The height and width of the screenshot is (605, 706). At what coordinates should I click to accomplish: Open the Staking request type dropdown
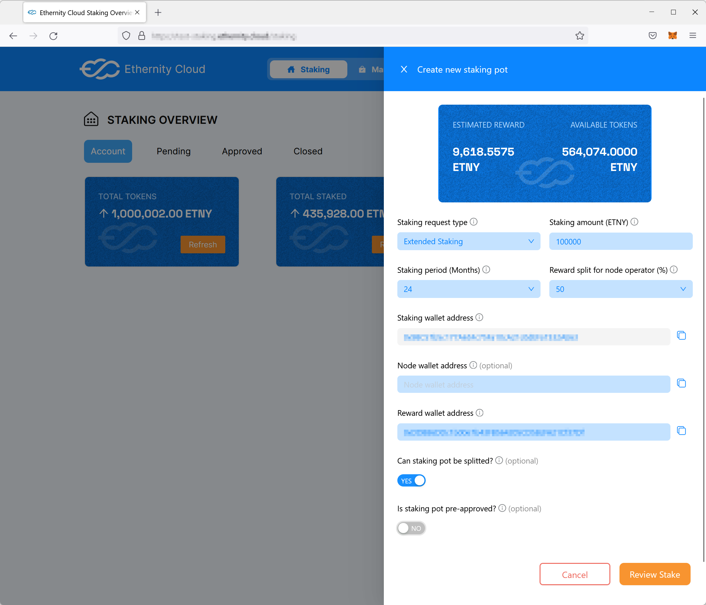(468, 241)
